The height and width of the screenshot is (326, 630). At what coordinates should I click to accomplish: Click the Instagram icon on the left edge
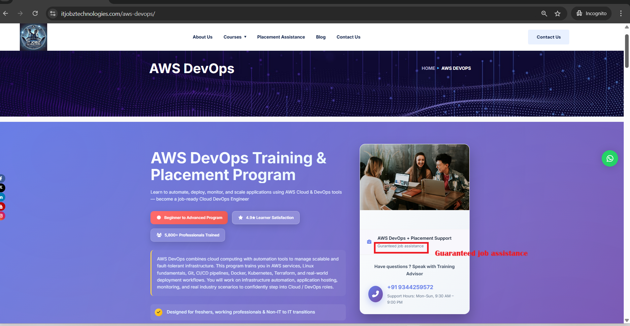(2, 216)
